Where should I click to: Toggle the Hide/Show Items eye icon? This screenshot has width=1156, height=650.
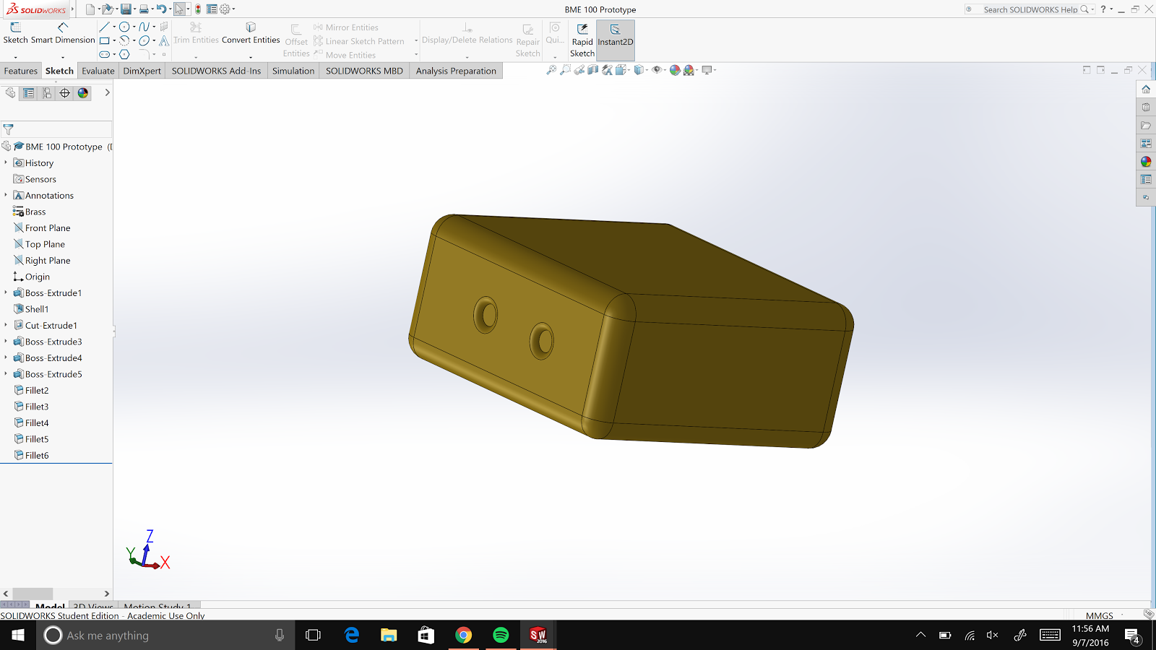tap(656, 70)
